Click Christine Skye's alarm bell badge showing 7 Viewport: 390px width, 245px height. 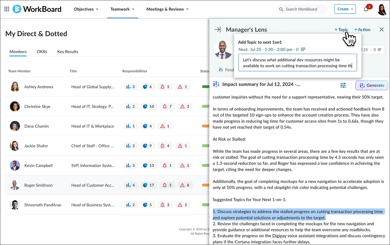[x=167, y=106]
